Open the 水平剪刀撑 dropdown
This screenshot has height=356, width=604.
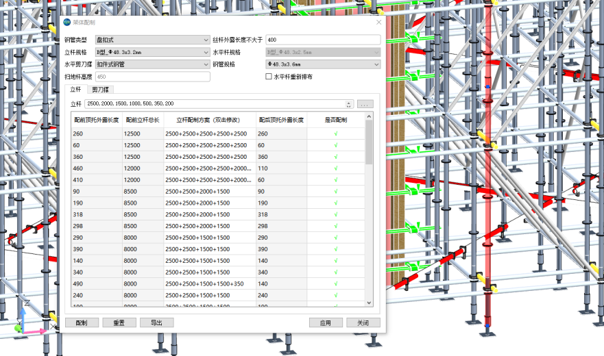coord(152,64)
